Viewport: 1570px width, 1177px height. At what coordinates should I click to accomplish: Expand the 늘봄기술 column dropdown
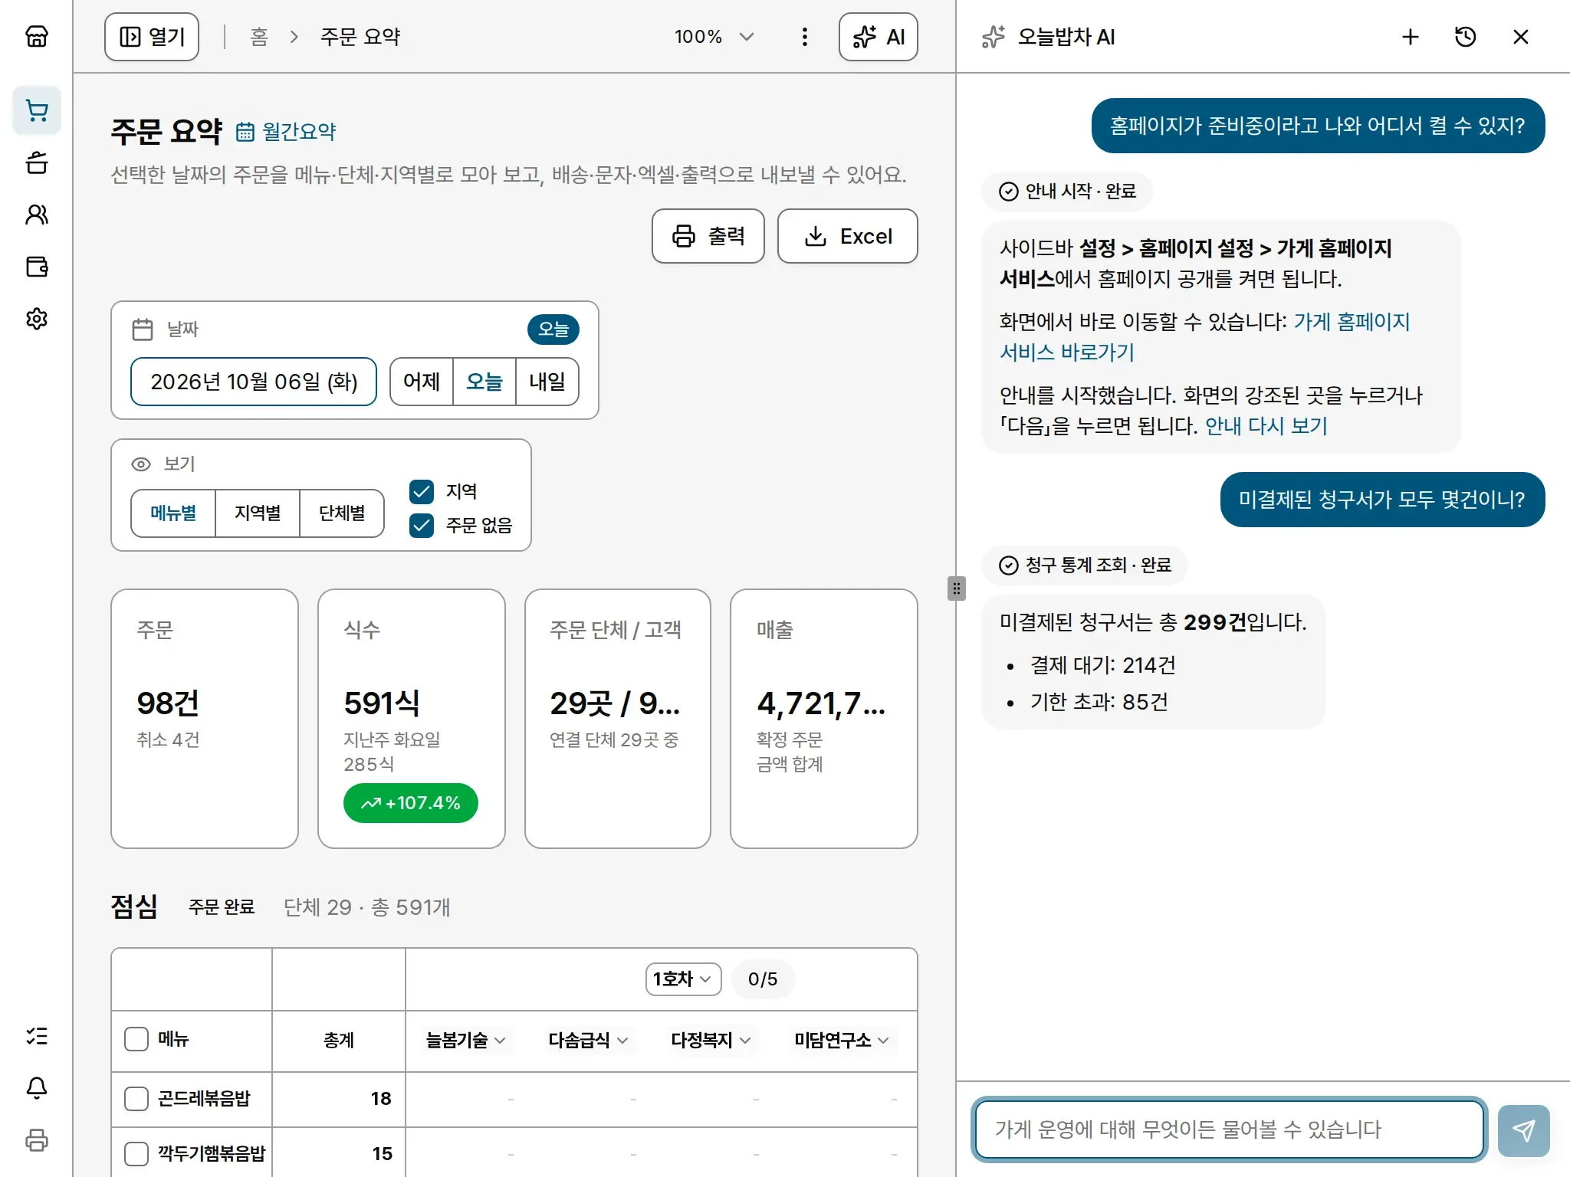click(466, 1041)
